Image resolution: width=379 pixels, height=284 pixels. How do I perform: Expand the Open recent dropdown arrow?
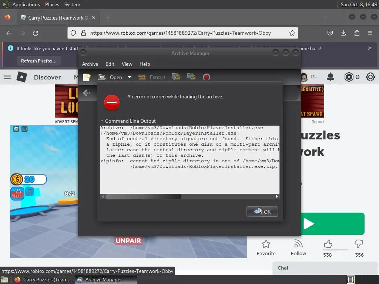(130, 77)
